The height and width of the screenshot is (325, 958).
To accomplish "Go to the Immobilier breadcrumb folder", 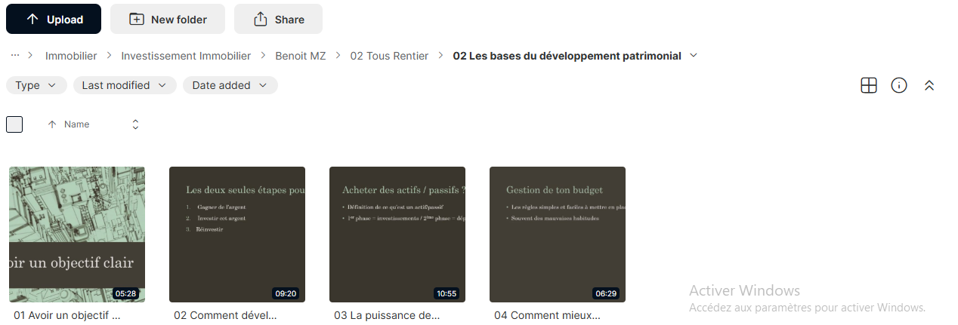I will pyautogui.click(x=71, y=56).
